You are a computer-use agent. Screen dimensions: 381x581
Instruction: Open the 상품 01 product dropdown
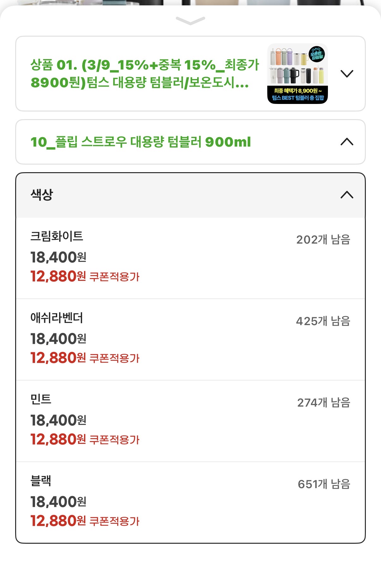(x=144, y=74)
